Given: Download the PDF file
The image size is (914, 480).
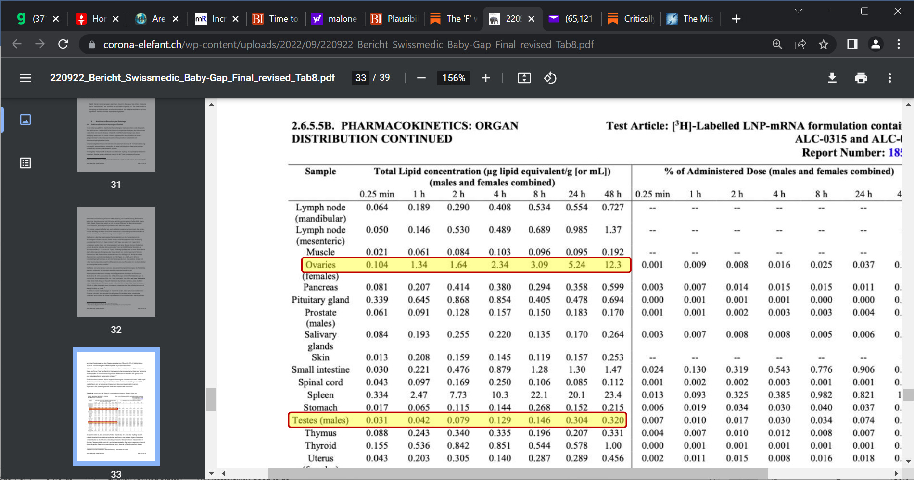Looking at the screenshot, I should (x=832, y=78).
